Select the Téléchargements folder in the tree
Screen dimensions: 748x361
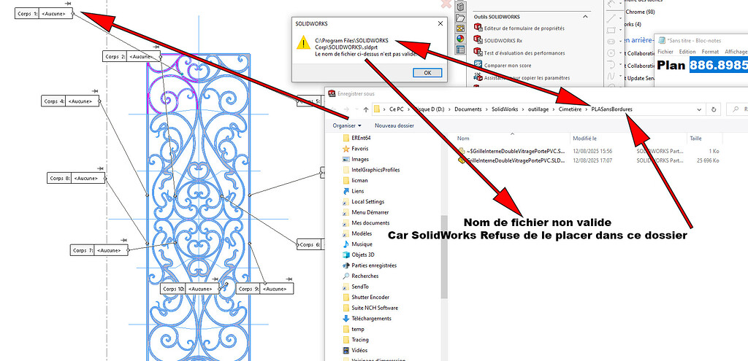point(370,318)
